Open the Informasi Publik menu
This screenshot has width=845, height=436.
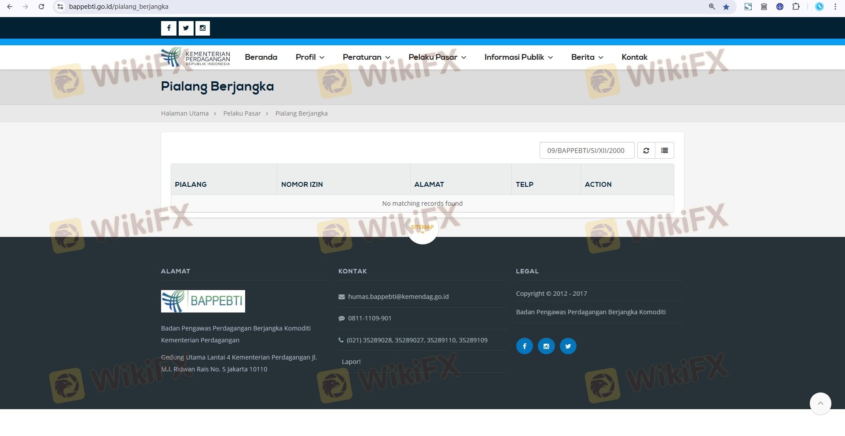pyautogui.click(x=518, y=57)
